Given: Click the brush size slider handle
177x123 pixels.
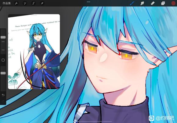Looking at the screenshot, I should tap(3, 37).
